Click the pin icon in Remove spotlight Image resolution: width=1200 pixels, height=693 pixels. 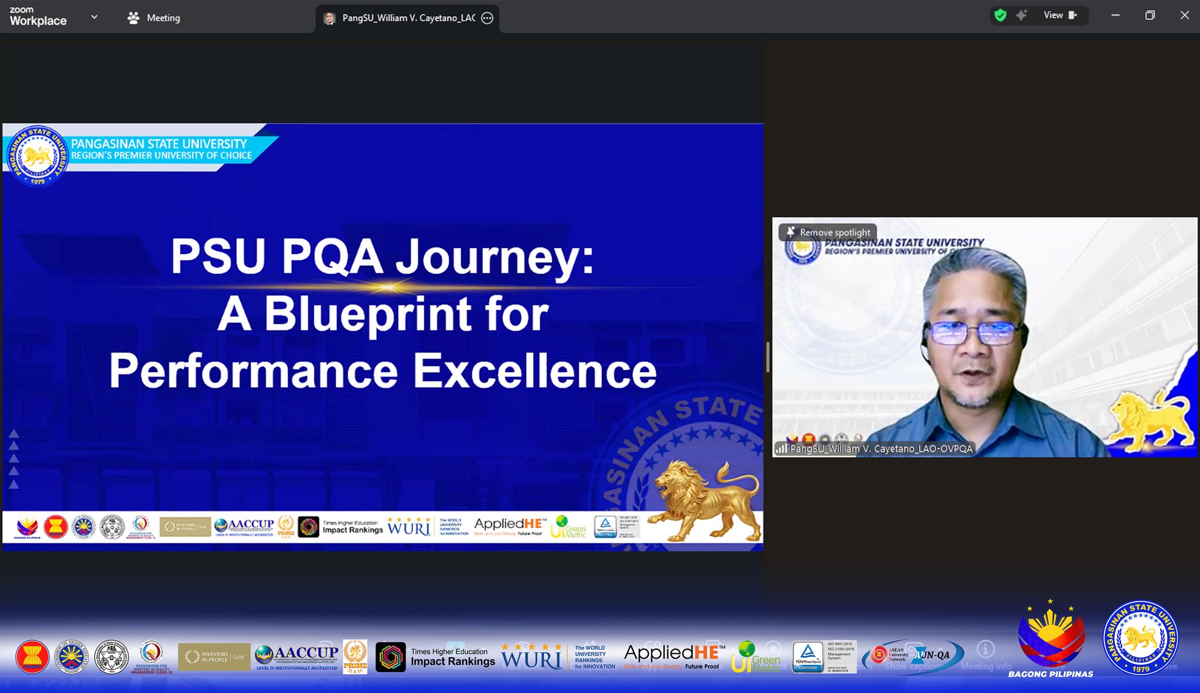(790, 232)
